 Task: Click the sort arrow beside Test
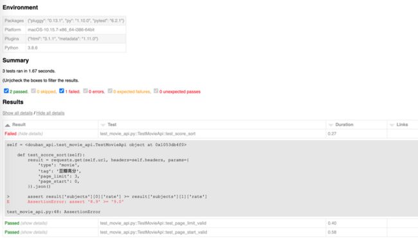(103, 125)
